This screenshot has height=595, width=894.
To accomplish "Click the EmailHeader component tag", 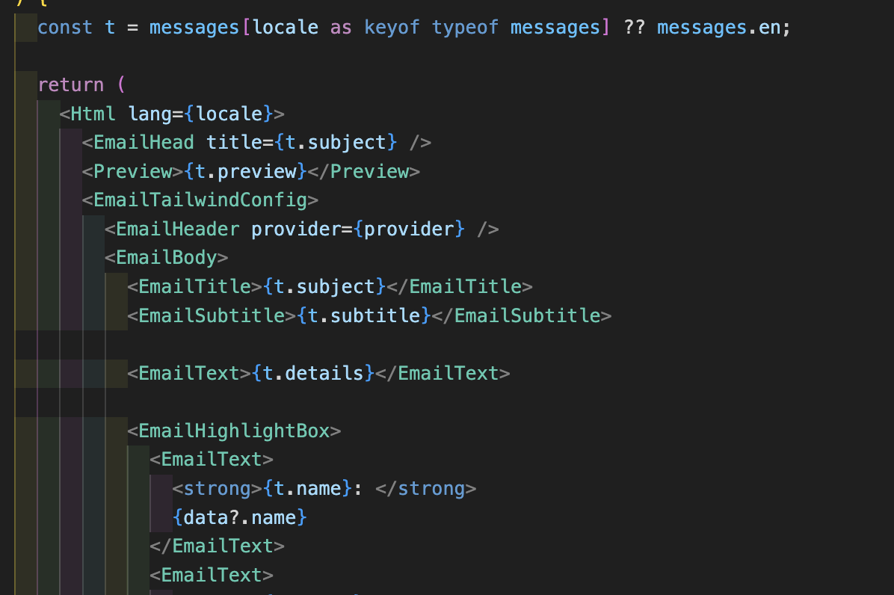I will click(177, 229).
